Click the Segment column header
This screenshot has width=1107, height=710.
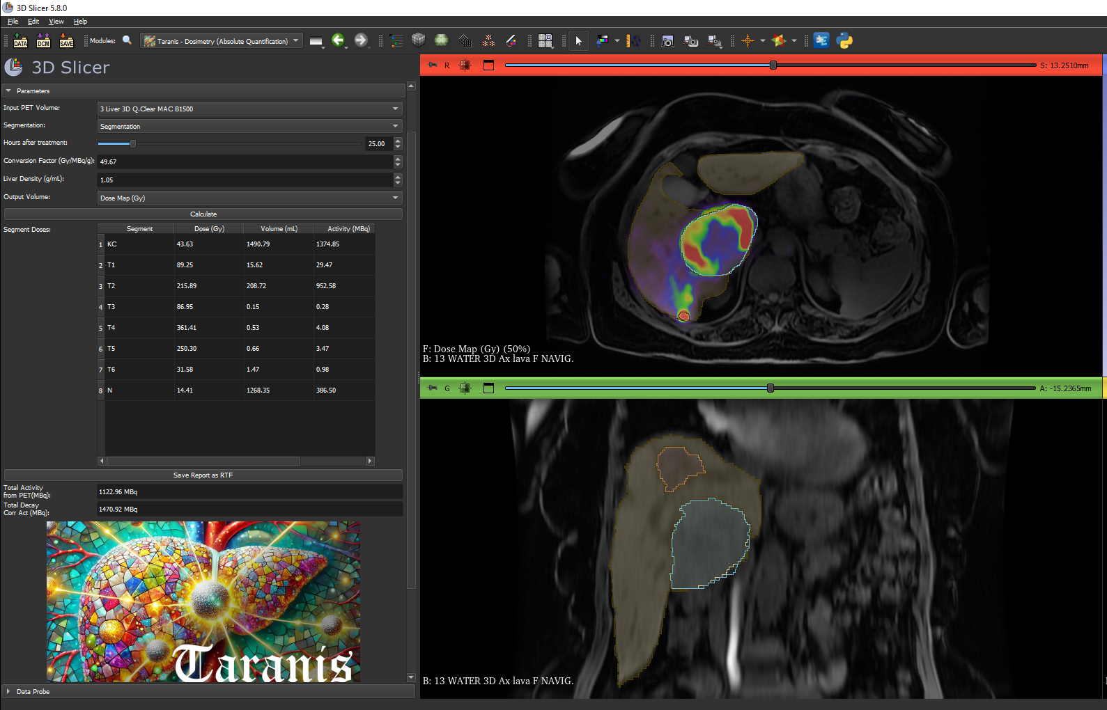tap(139, 229)
